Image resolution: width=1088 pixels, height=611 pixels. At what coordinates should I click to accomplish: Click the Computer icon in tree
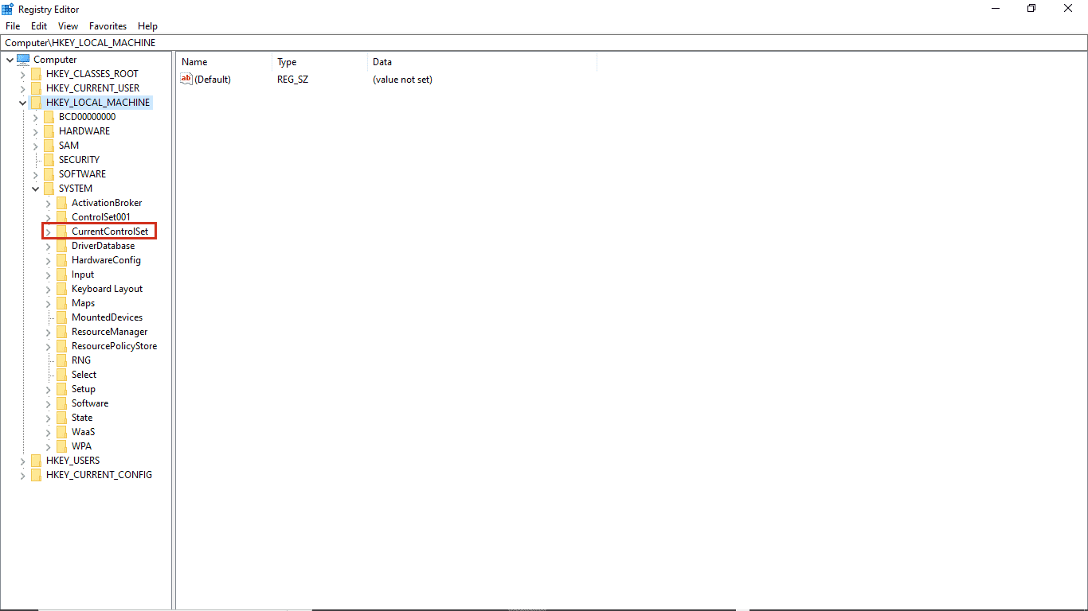point(23,60)
